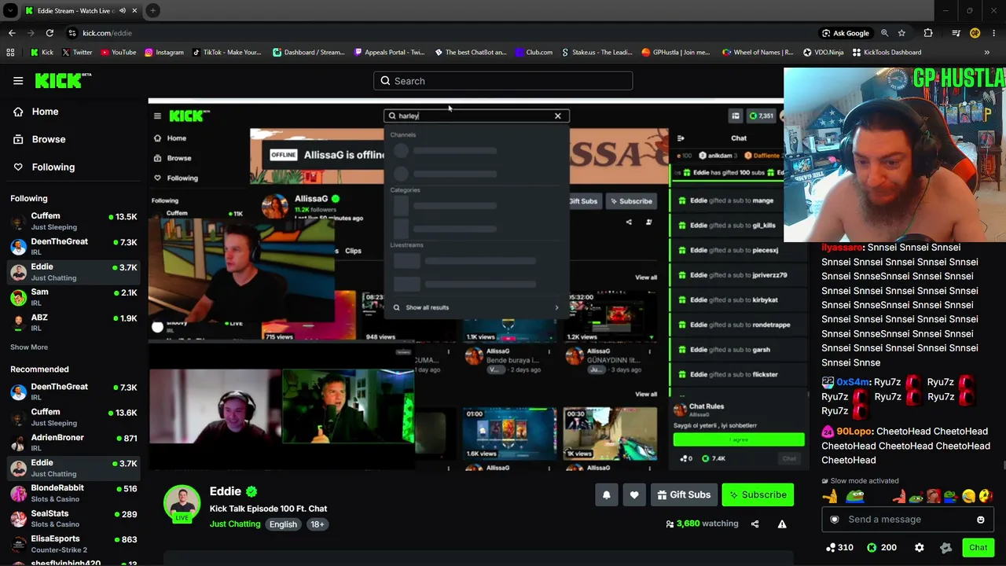Click the 18+ tag

point(317,524)
